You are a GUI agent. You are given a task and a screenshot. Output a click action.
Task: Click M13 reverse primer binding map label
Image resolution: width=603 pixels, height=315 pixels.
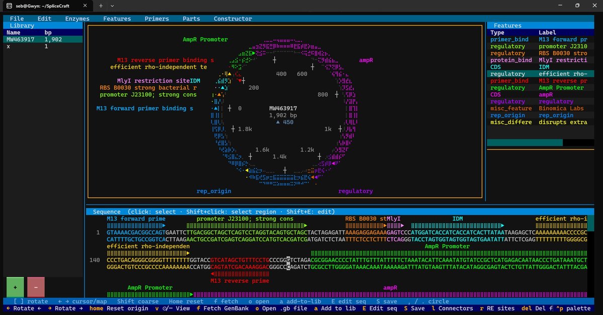pos(165,60)
